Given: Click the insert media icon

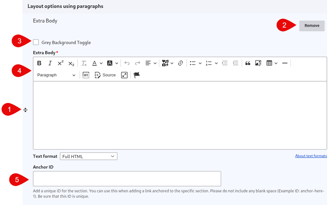Looking at the screenshot, I should [x=165, y=63].
